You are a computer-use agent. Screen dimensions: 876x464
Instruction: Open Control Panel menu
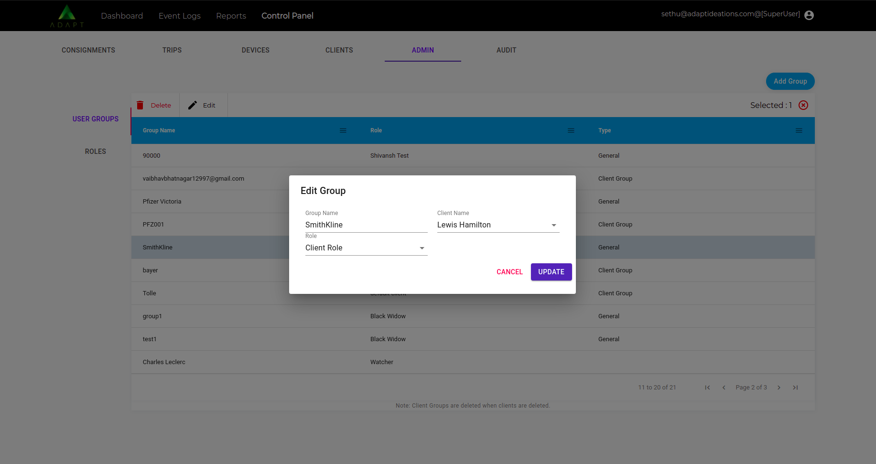[287, 16]
